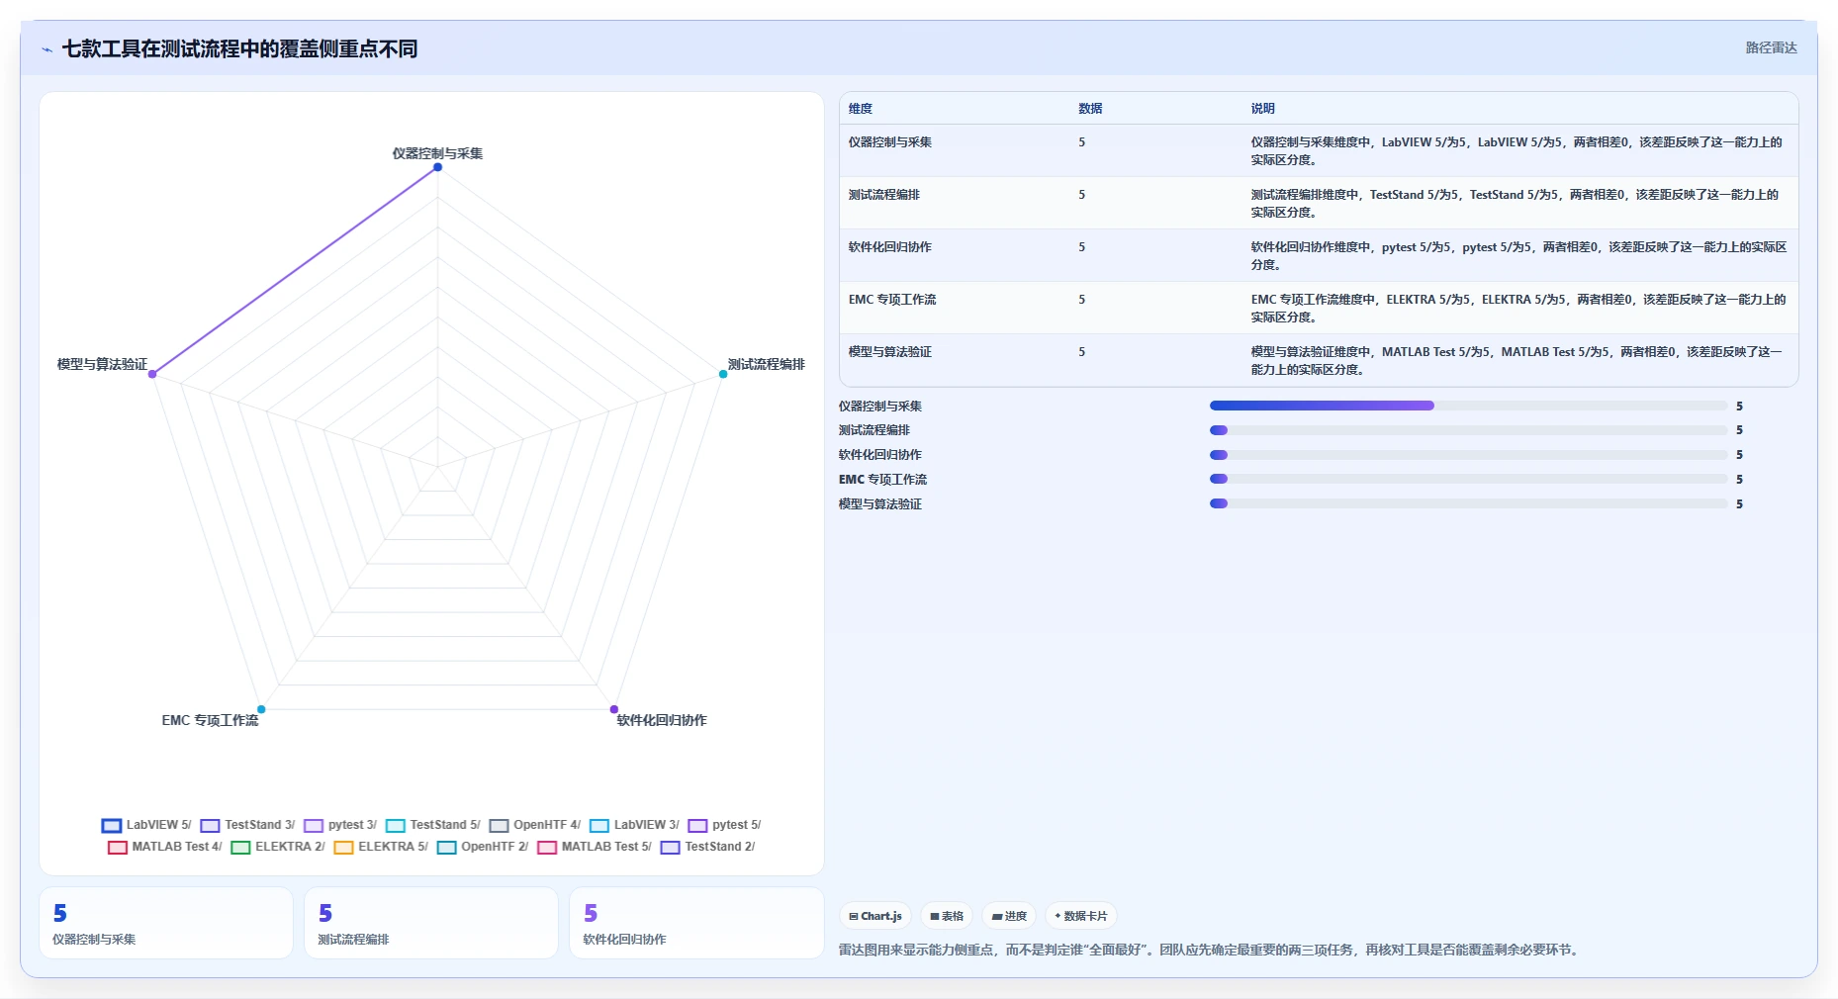Image resolution: width=1838 pixels, height=999 pixels.
Task: Toggle the LabVIEW 5/ legend series
Action: 146,825
